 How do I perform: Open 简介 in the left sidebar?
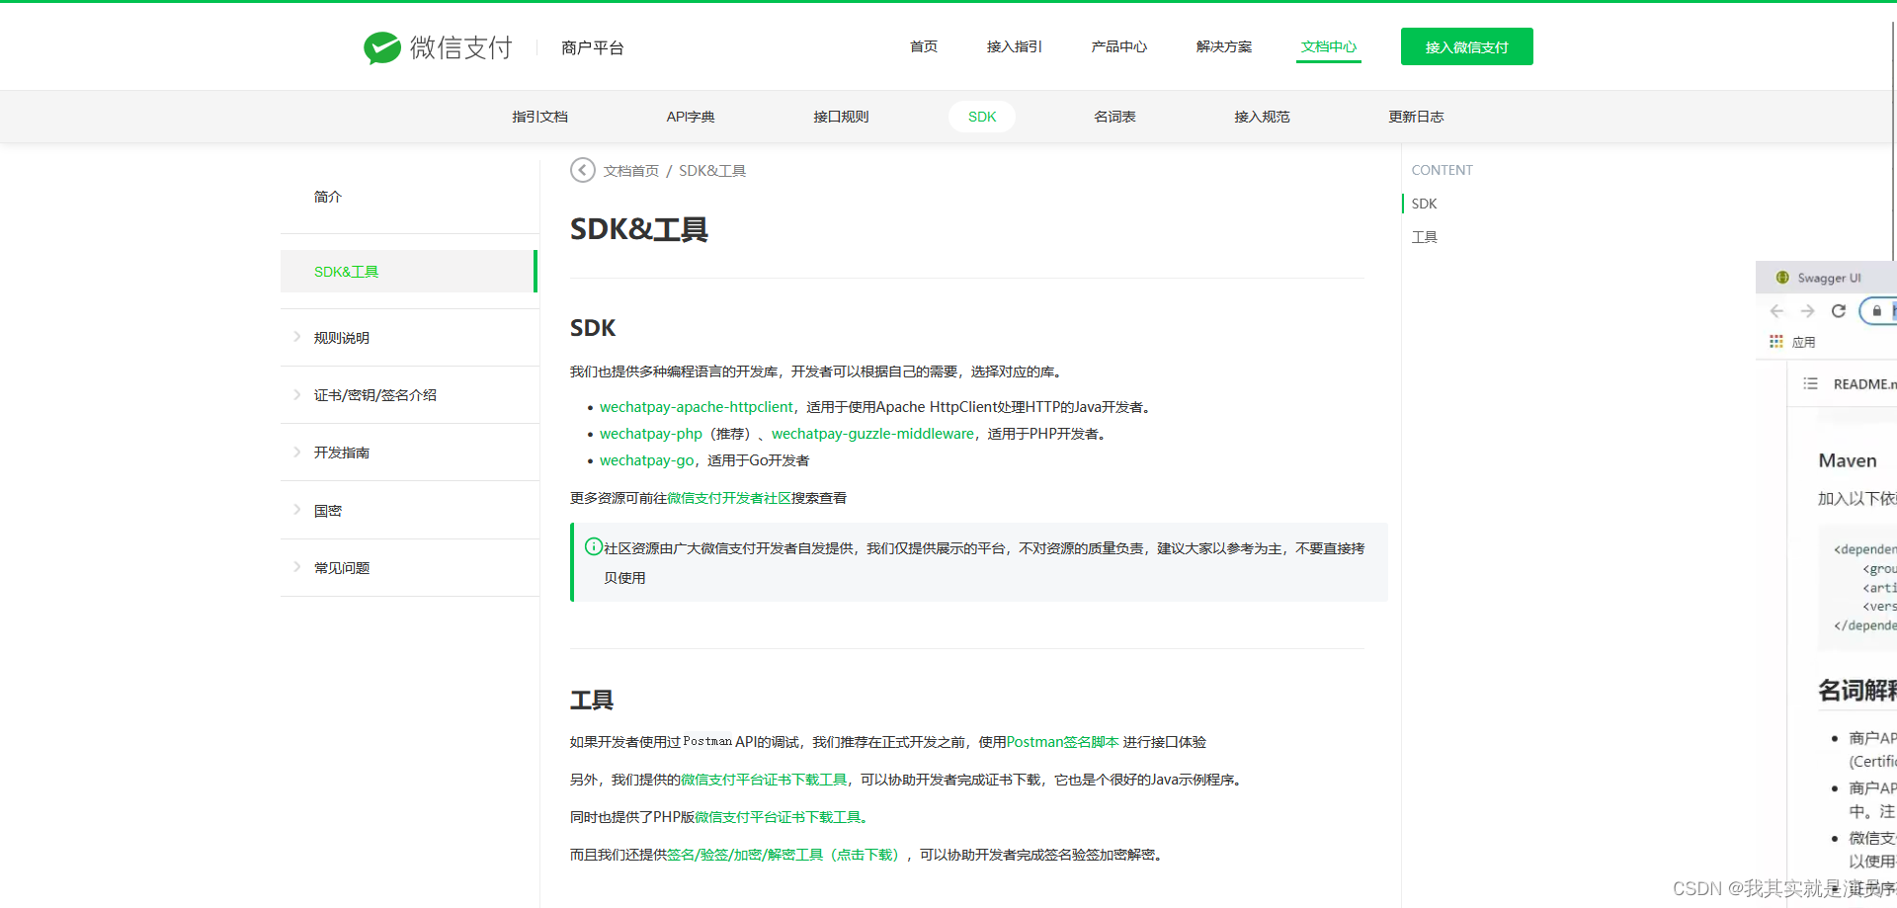[x=328, y=197]
